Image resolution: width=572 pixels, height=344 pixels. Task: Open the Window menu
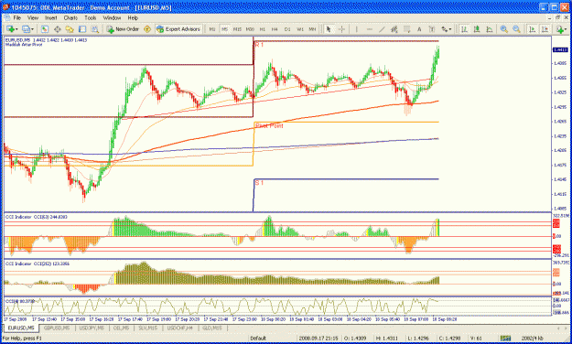(112, 17)
